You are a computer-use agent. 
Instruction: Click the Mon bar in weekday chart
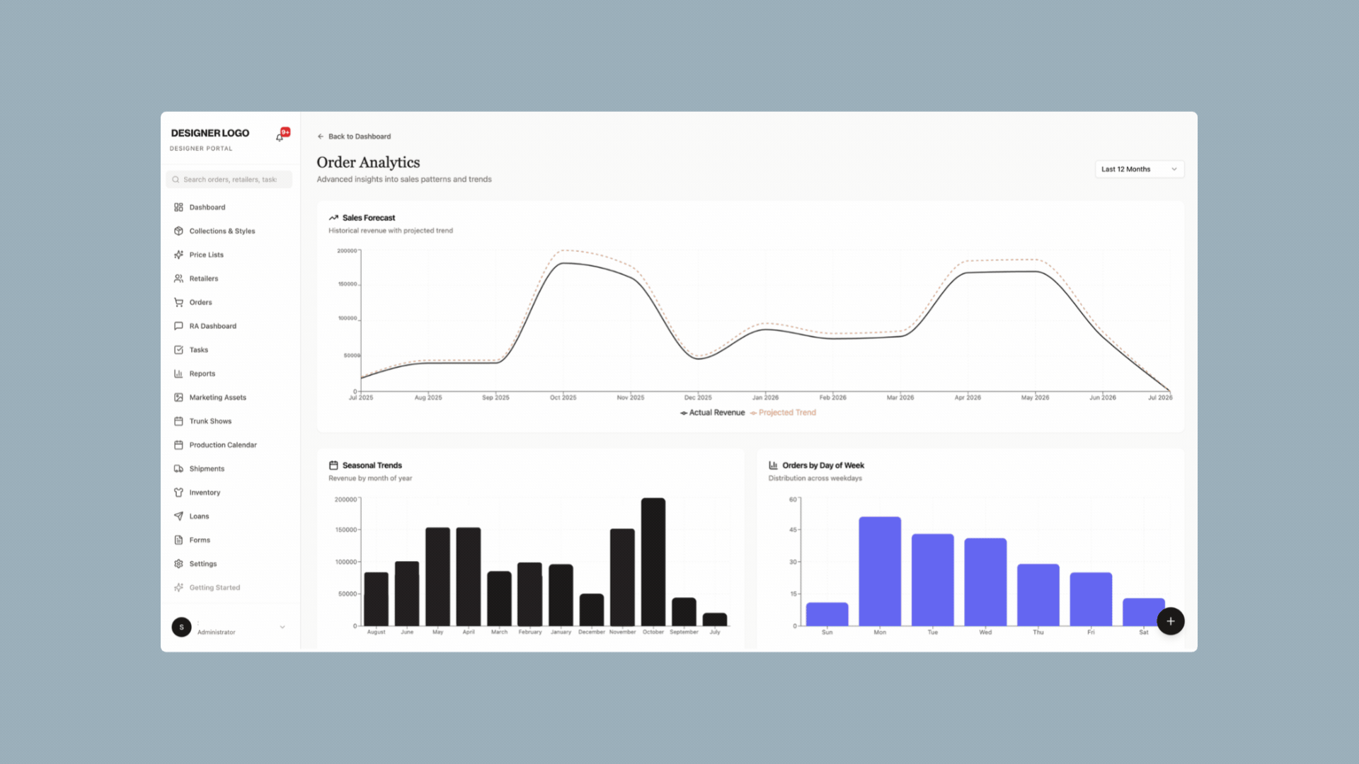880,572
